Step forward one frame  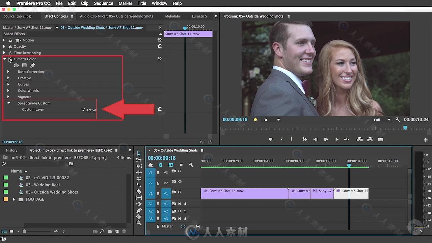pos(336,139)
